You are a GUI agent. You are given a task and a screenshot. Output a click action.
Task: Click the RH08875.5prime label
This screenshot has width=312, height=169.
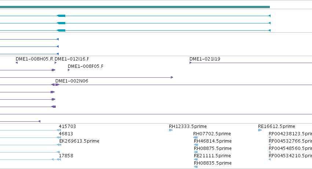(x=213, y=148)
